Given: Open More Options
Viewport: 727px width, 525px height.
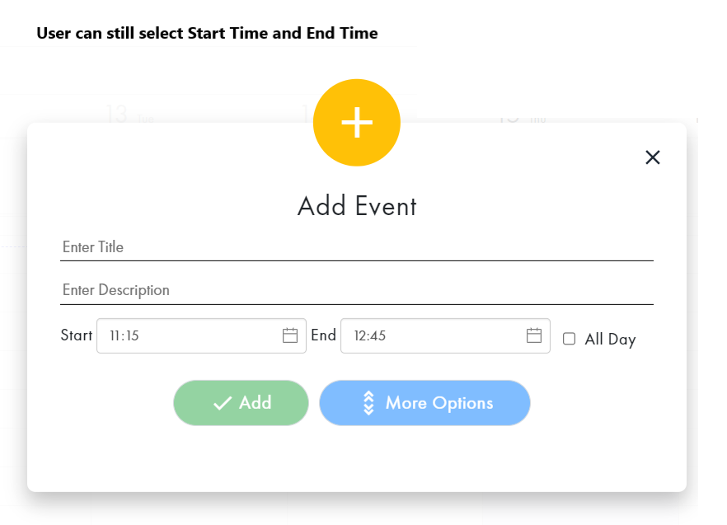Looking at the screenshot, I should point(424,403).
